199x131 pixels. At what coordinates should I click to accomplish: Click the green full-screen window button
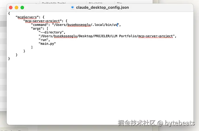click(x=22, y=7)
